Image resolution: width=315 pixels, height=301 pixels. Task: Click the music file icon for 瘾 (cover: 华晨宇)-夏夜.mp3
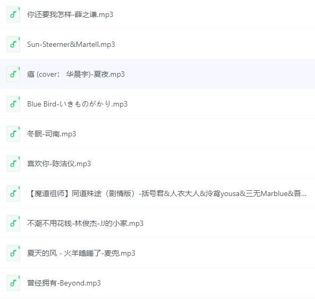click(13, 74)
